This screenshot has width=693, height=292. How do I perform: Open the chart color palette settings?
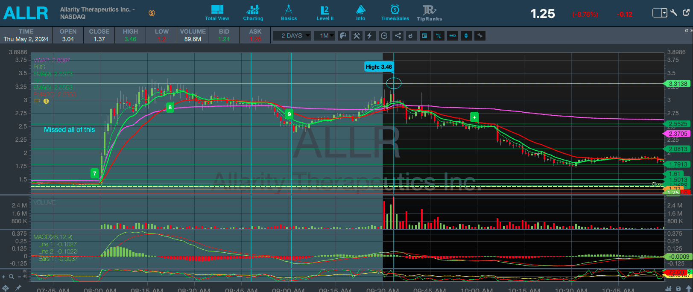(343, 36)
